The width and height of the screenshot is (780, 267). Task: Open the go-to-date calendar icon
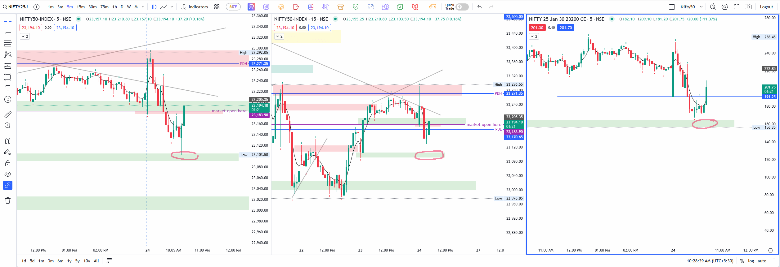click(109, 261)
